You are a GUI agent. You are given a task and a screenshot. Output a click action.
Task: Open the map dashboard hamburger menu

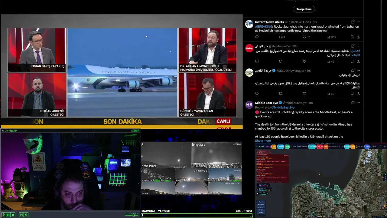click(257, 147)
